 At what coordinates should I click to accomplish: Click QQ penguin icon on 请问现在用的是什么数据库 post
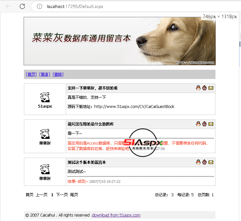click(x=198, y=124)
